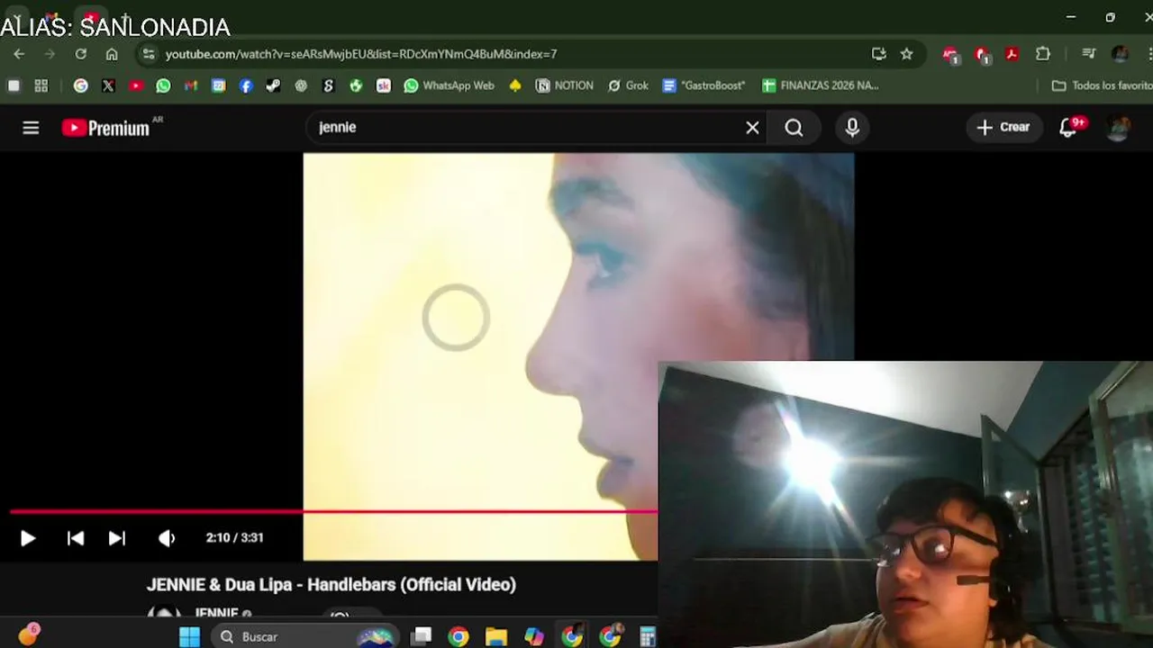This screenshot has width=1153, height=648.
Task: Open the Adobe Acrobat extension
Action: [x=1012, y=54]
